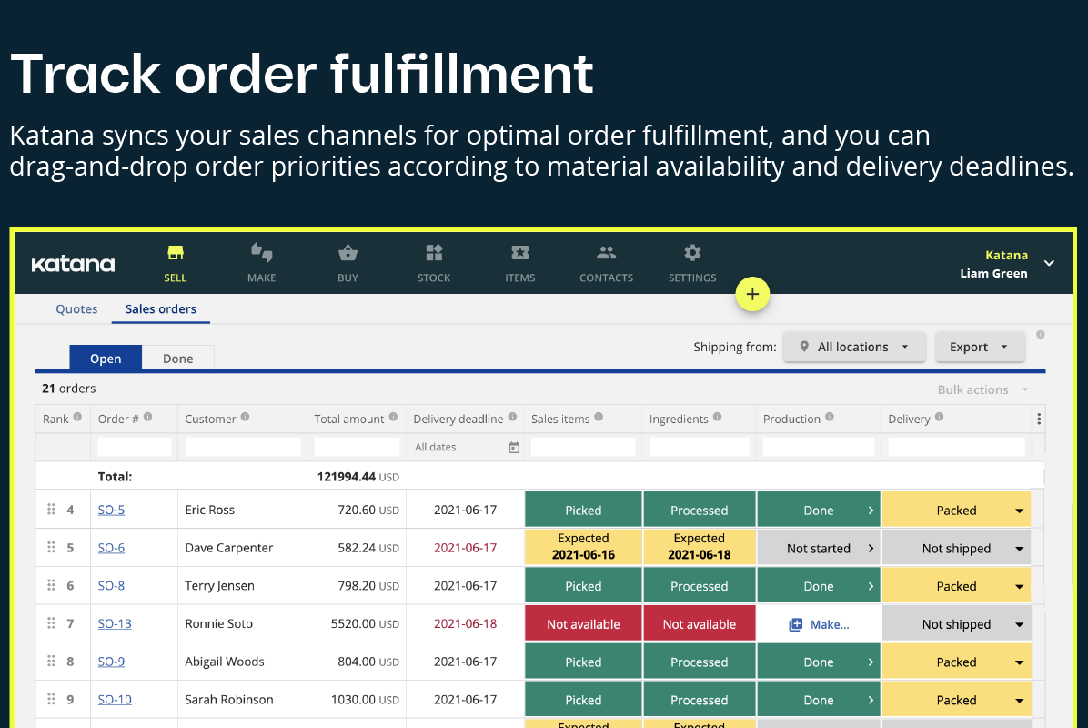
Task: Open sales order SO-8 link
Action: click(x=111, y=586)
